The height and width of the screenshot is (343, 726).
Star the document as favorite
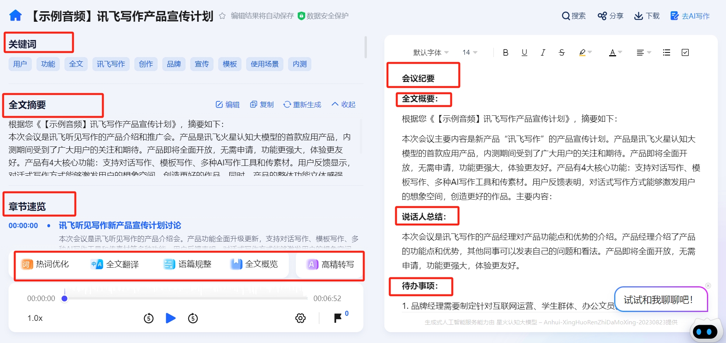coord(222,16)
